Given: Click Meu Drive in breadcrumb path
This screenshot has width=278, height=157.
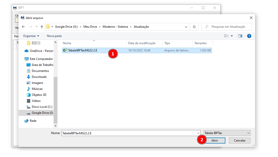Looking at the screenshot, I should [x=90, y=27].
